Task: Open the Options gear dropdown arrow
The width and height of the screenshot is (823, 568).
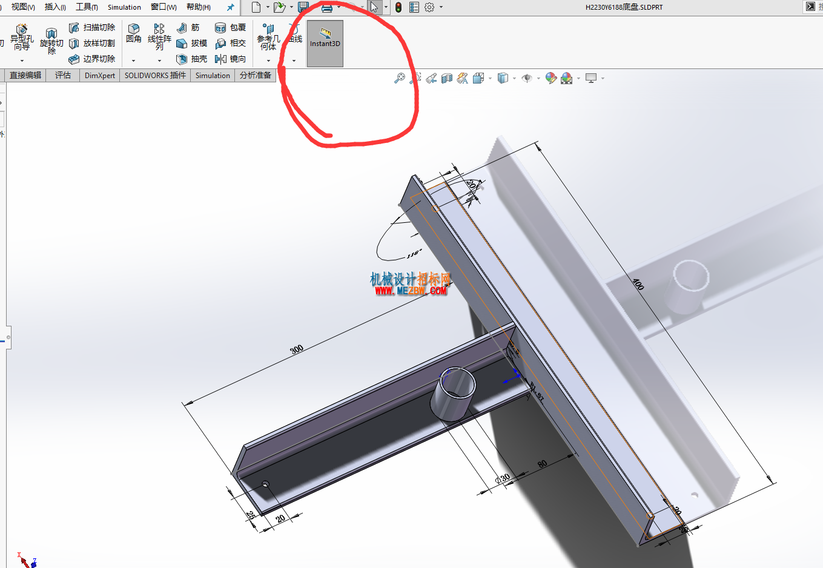Action: (x=441, y=7)
